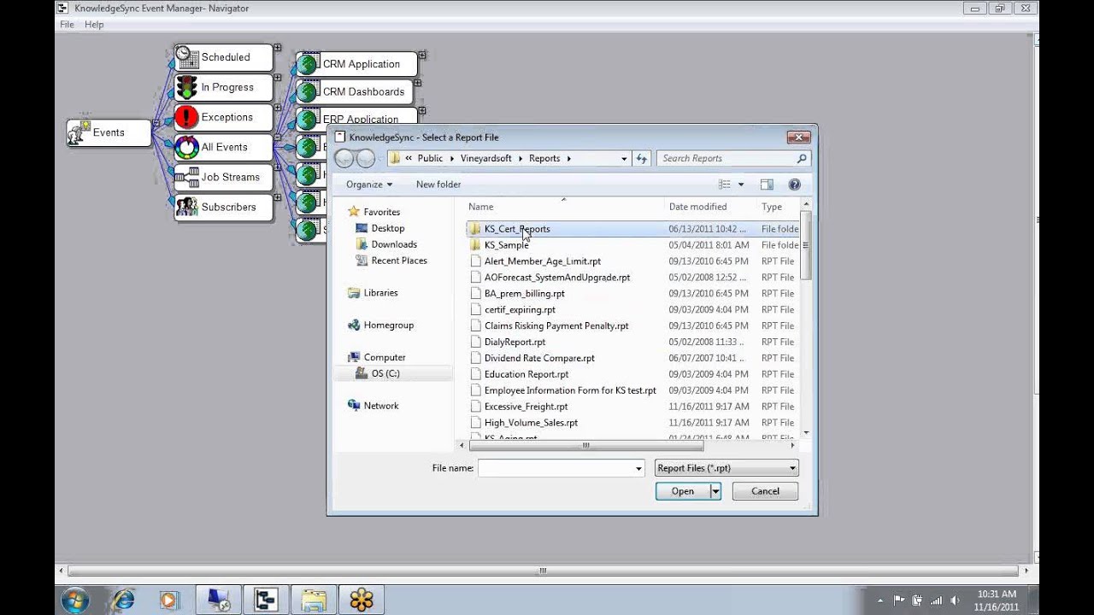
Task: Open the Organize dropdown
Action: coord(369,184)
